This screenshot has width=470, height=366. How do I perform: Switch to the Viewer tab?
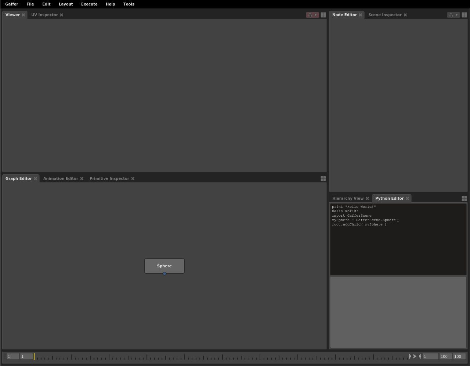point(12,15)
